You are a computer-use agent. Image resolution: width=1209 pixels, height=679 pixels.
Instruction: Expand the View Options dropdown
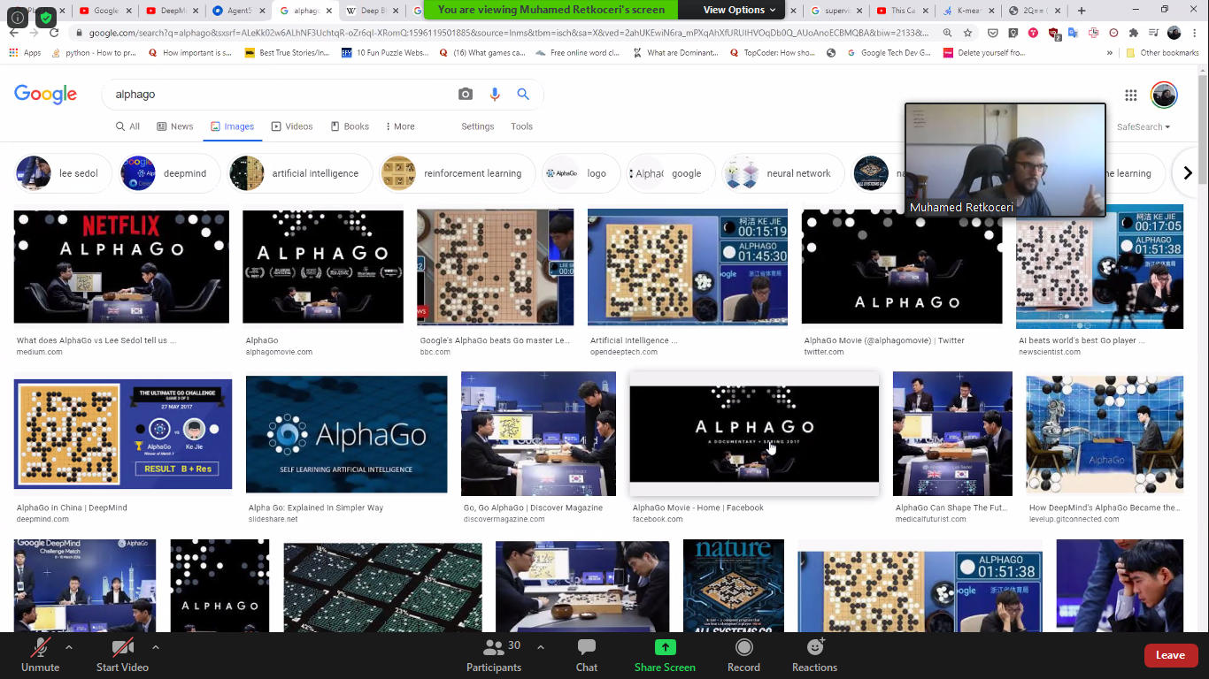pos(740,10)
